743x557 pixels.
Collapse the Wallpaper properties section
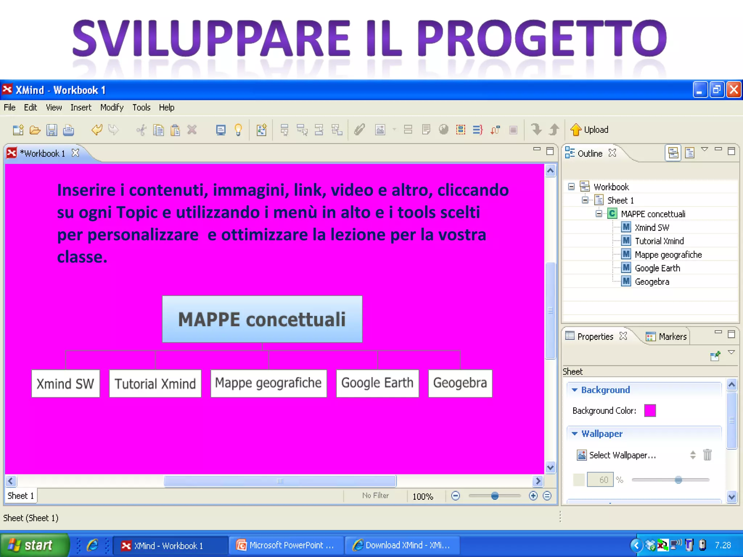pos(575,434)
